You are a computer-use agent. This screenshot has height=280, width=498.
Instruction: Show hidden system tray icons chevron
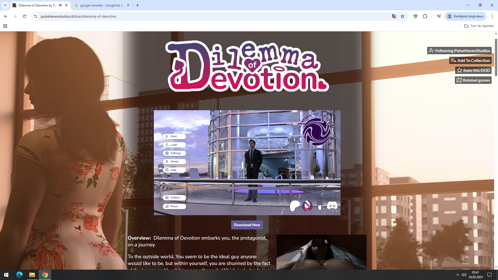point(458,275)
